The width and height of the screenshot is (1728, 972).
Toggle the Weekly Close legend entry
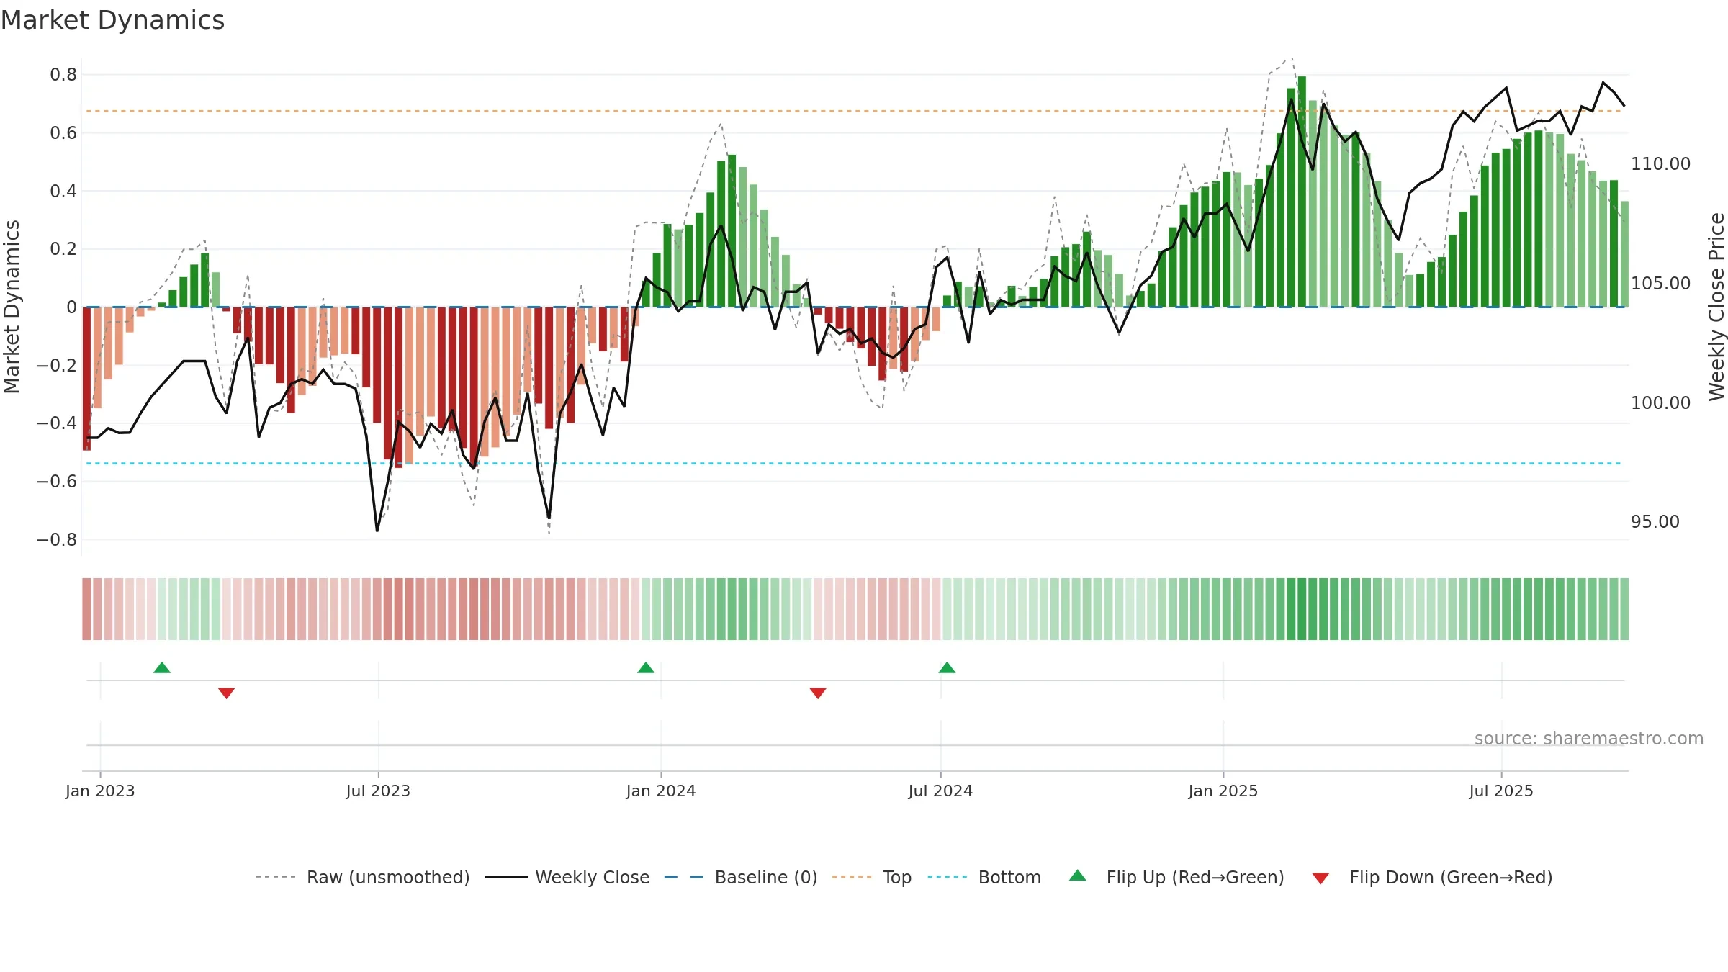coord(567,877)
